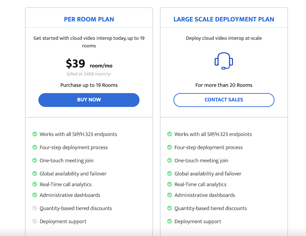Click green check by Large Scale Real-Time call analytics

(170, 184)
